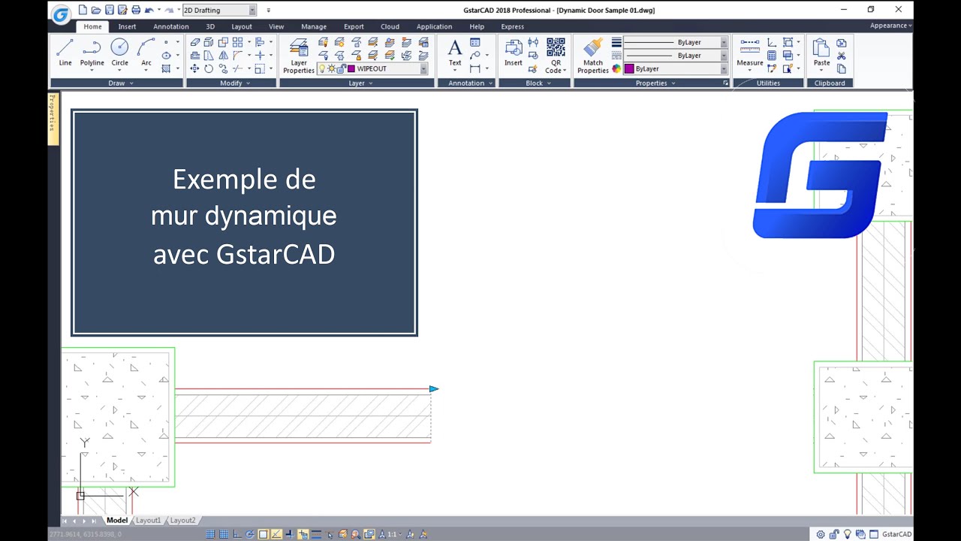
Task: Click the GstarCAD status bar button
Action: 897,534
